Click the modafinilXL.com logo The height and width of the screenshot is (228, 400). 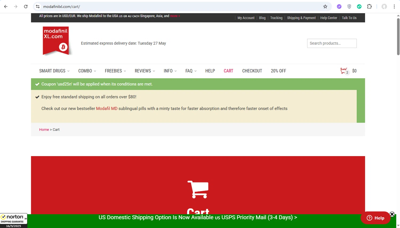click(x=56, y=40)
